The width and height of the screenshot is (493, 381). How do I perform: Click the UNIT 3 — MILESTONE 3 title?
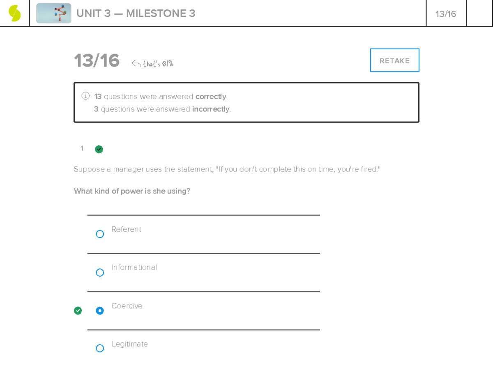(x=136, y=14)
